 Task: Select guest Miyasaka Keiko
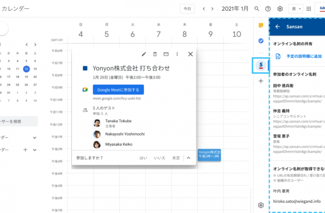[x=119, y=145]
